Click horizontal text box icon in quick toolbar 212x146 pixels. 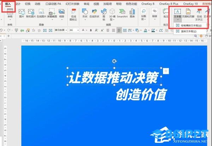point(45,30)
